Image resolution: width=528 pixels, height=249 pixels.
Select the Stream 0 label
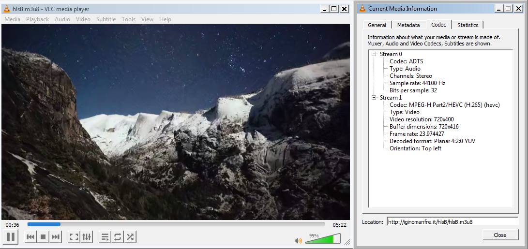click(x=391, y=54)
